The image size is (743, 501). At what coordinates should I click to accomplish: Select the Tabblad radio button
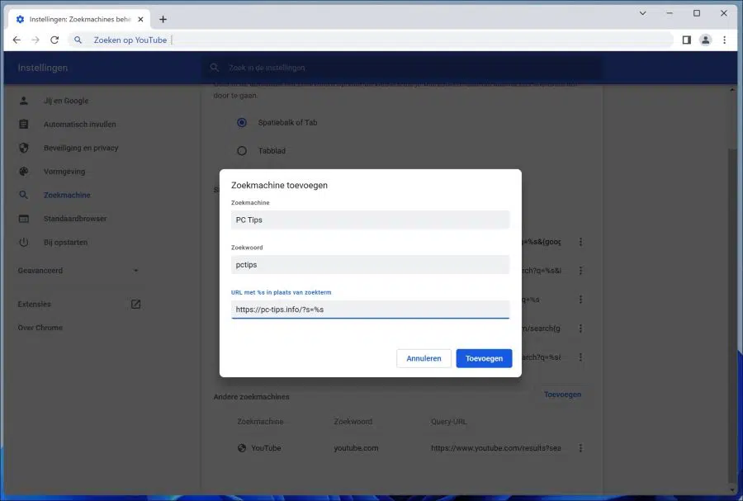coord(242,151)
